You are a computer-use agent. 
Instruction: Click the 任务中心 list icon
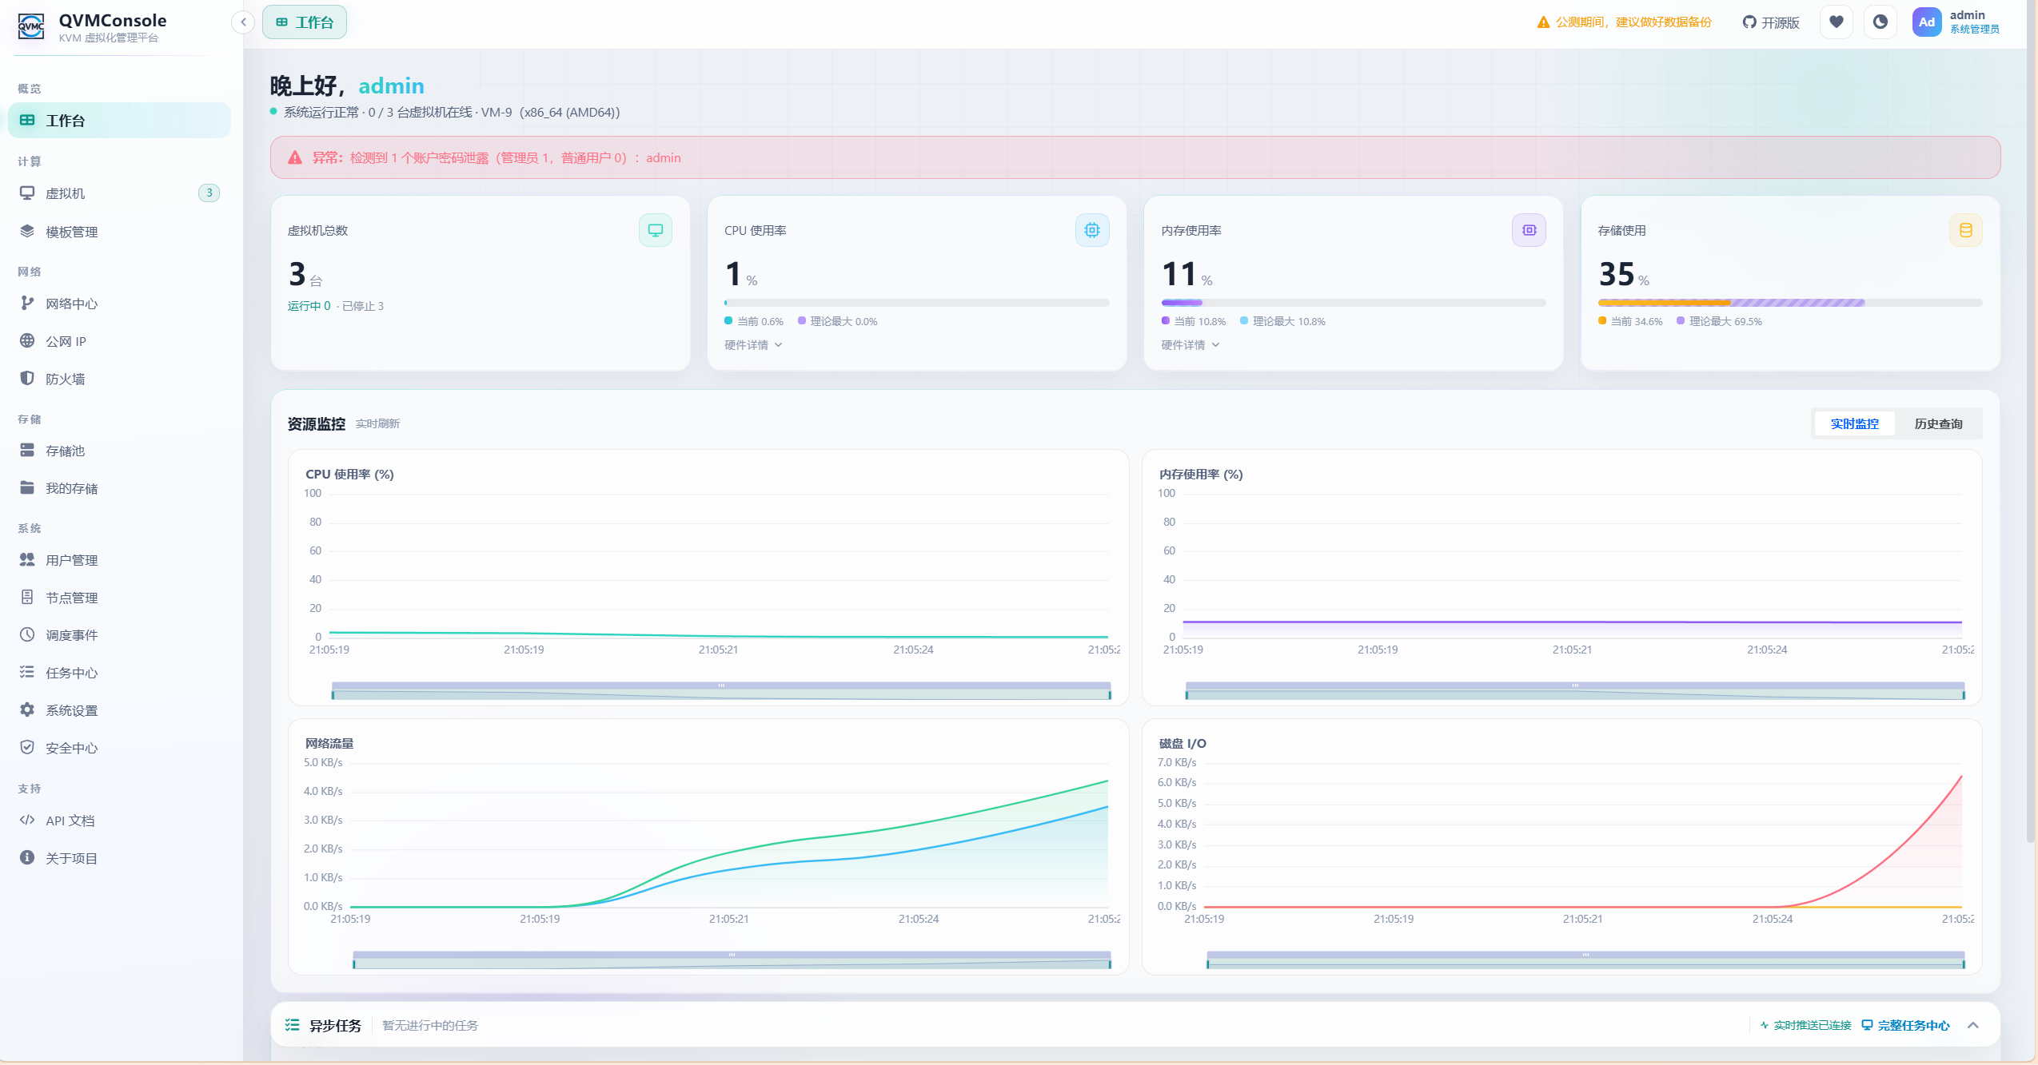click(x=27, y=673)
